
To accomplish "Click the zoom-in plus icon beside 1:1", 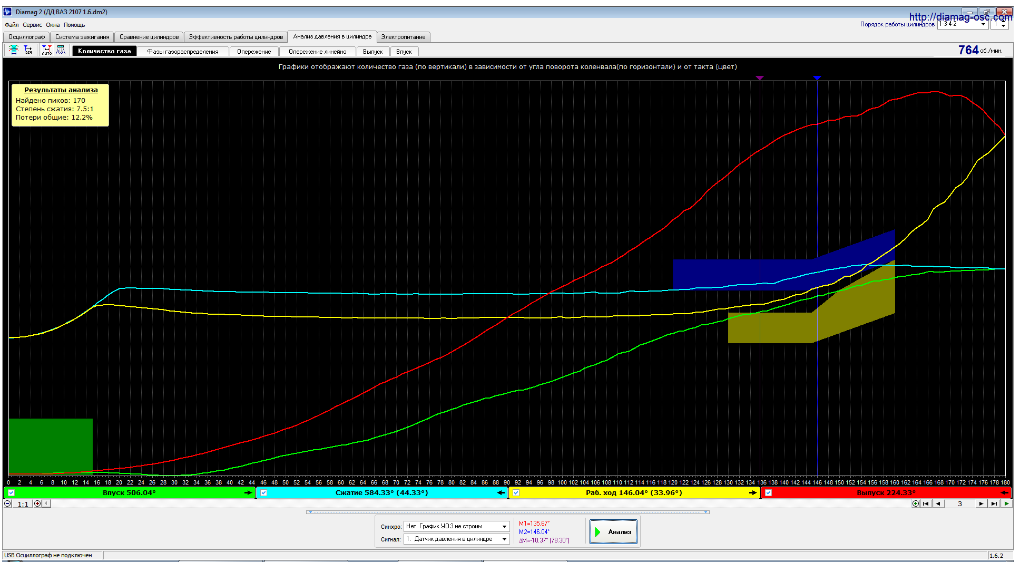I will [x=37, y=503].
